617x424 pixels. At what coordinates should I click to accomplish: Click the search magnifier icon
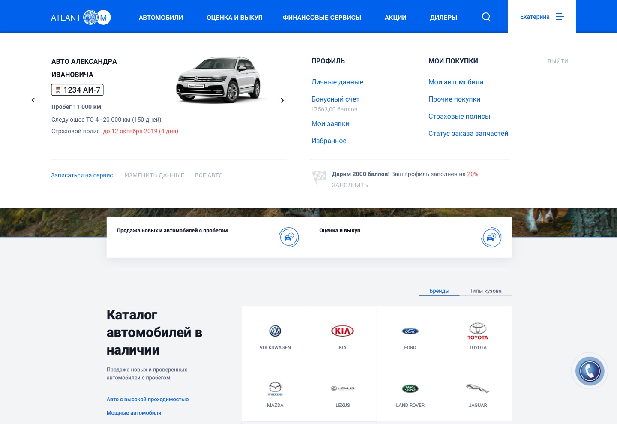click(486, 17)
